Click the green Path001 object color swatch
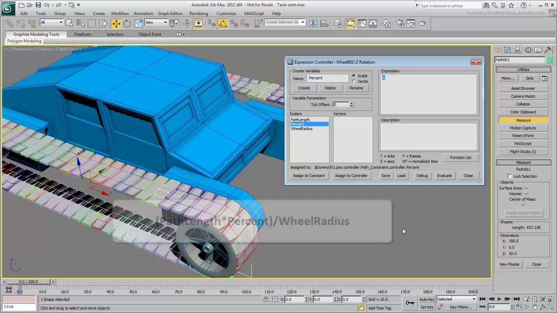 tap(550, 60)
